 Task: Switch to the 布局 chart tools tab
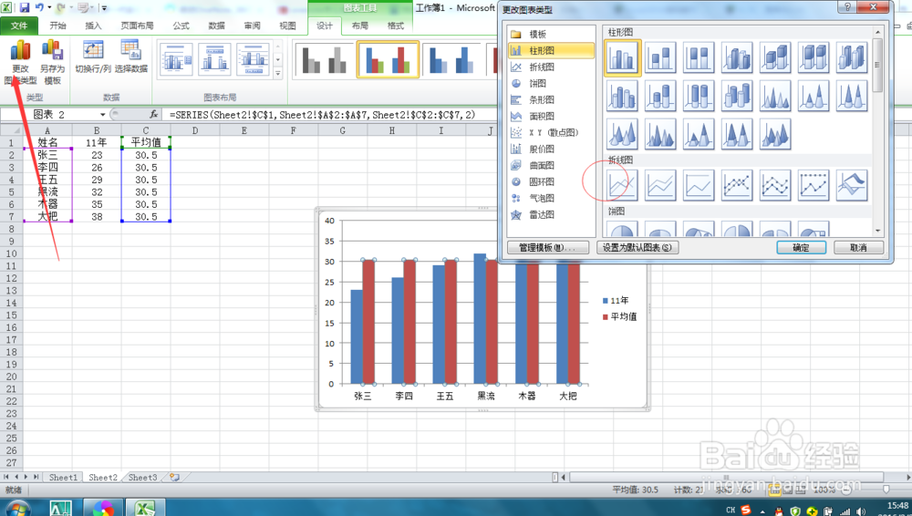point(360,26)
